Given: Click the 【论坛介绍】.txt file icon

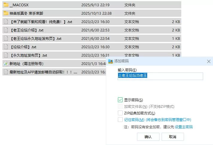Looking at the screenshot, I should (x=6, y=47).
